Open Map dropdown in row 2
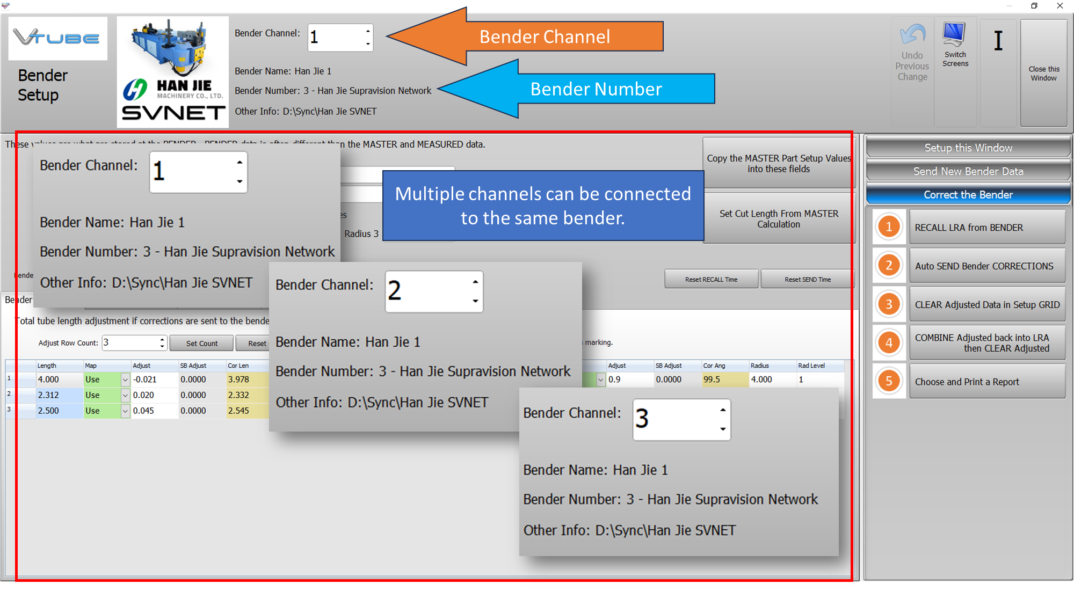This screenshot has height=591, width=1074. pos(125,396)
